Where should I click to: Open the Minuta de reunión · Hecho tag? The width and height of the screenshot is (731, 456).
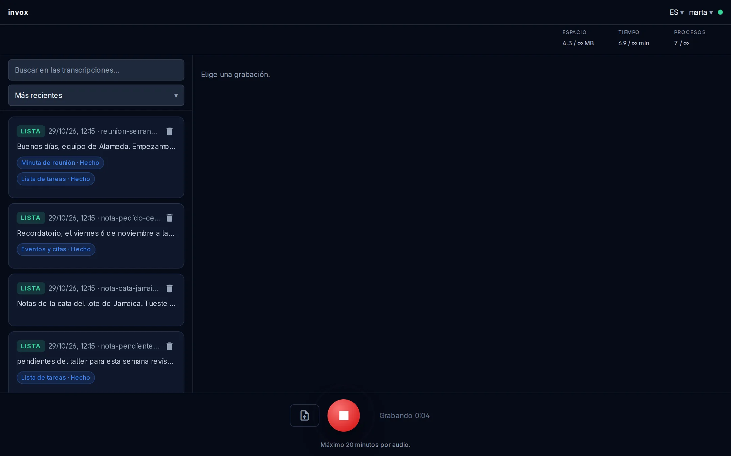point(60,163)
